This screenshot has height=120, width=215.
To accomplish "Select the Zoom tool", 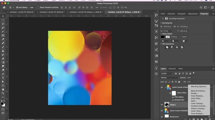I will (x=3, y=93).
